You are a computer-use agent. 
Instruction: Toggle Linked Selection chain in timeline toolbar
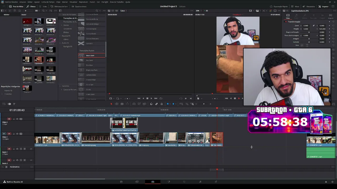point(156,104)
